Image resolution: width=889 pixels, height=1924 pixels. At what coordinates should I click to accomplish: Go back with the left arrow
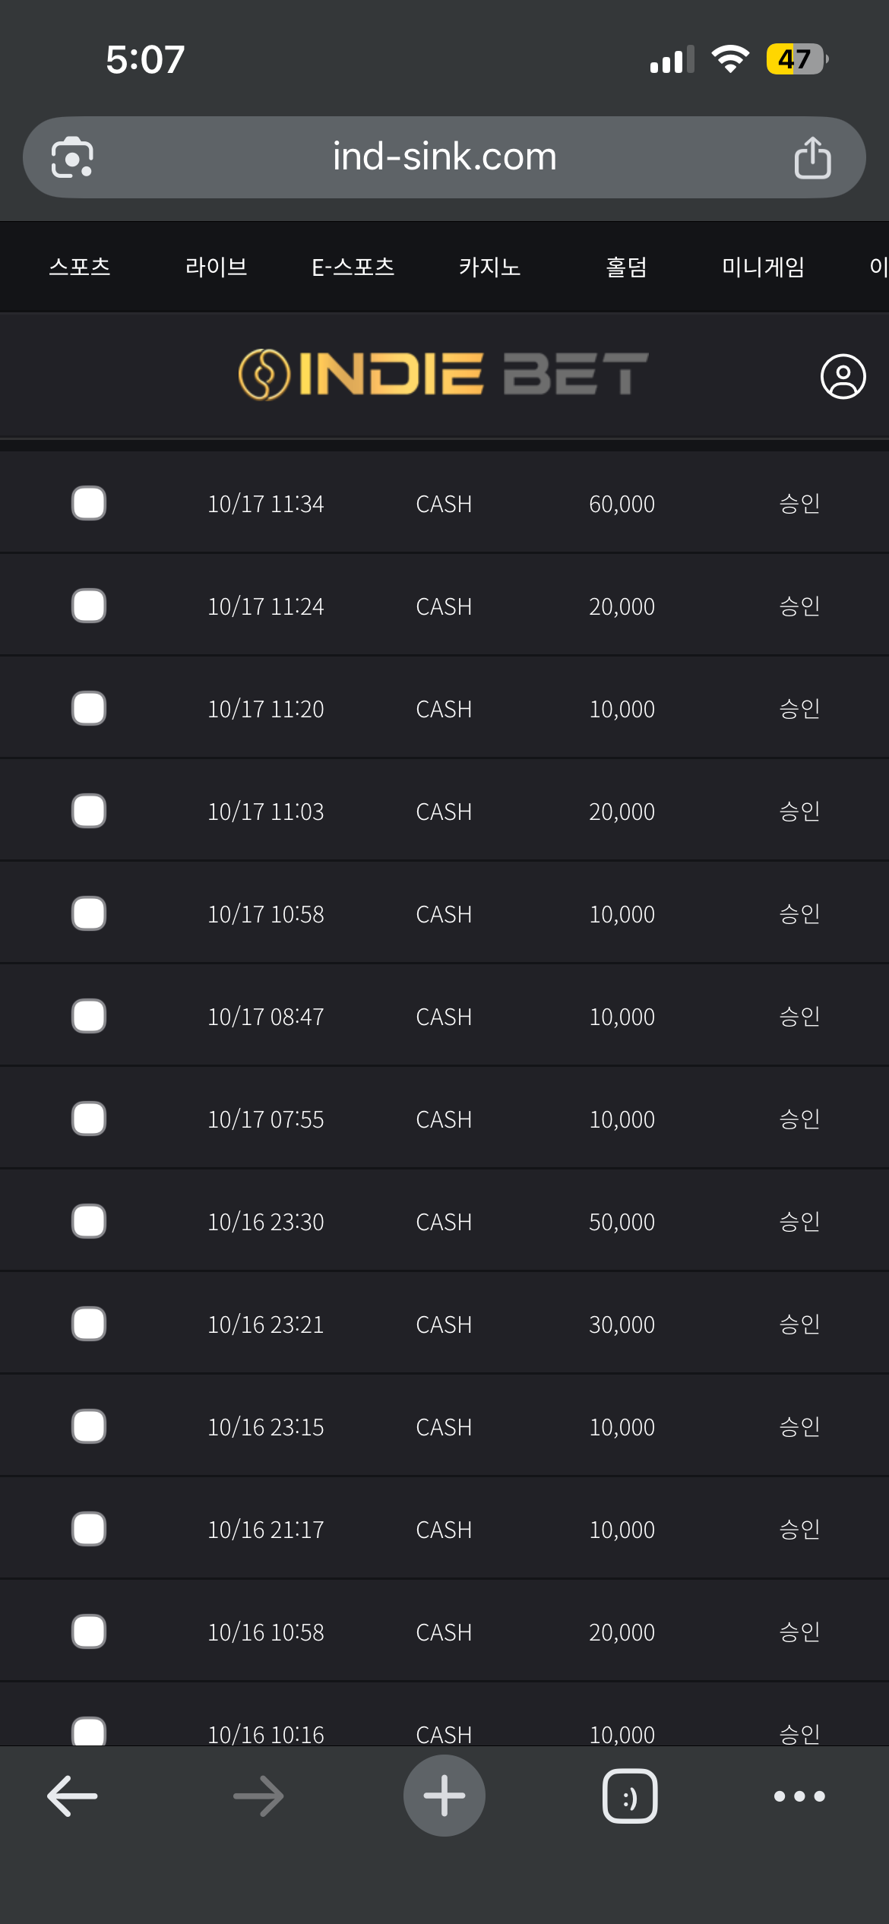(72, 1796)
